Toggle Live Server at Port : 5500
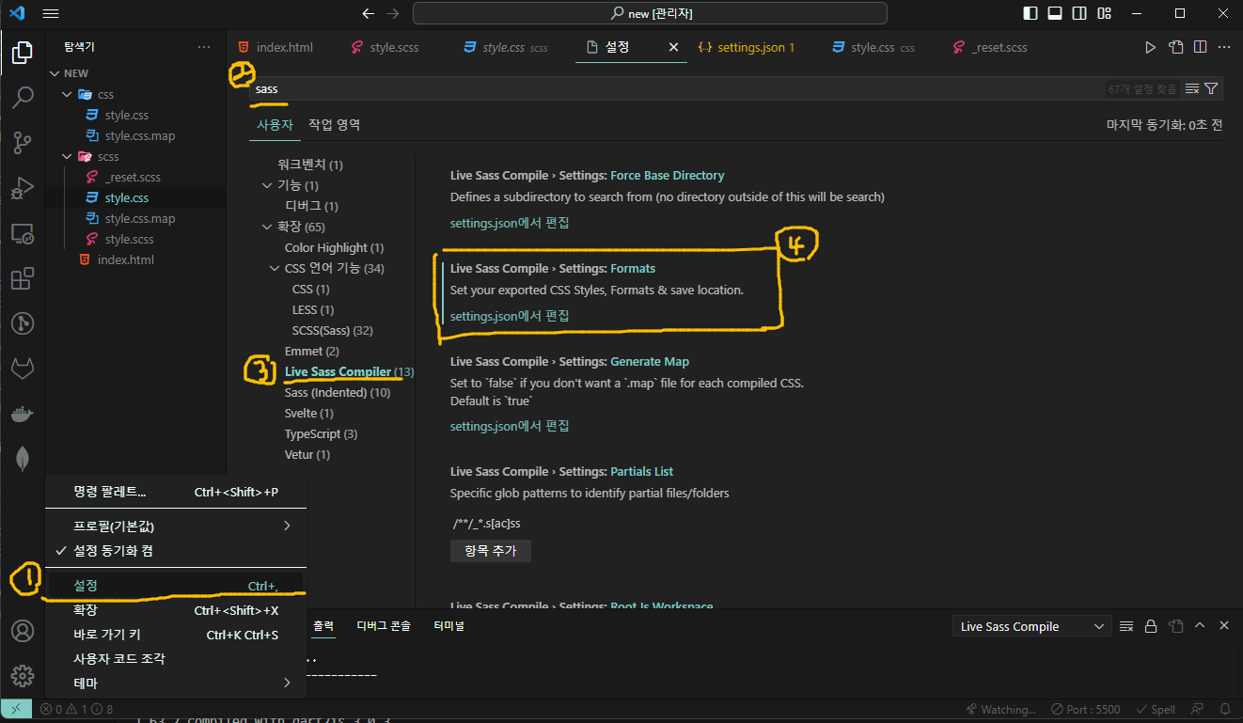Screen dimensions: 1243x723 click(1086, 710)
